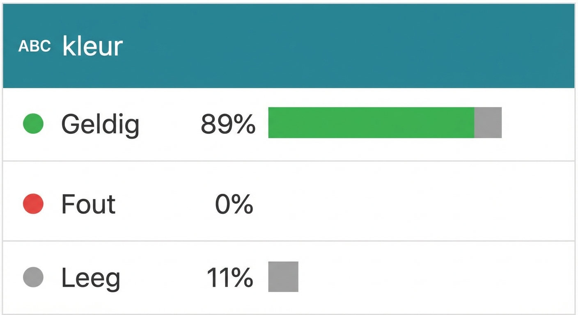
Task: Click the 11% empty percentage
Action: (229, 278)
